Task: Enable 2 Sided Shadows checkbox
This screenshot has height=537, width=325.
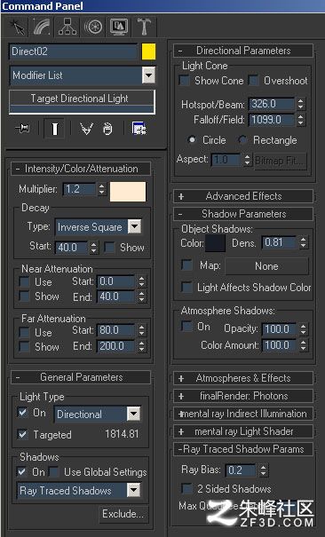Action: click(x=186, y=488)
